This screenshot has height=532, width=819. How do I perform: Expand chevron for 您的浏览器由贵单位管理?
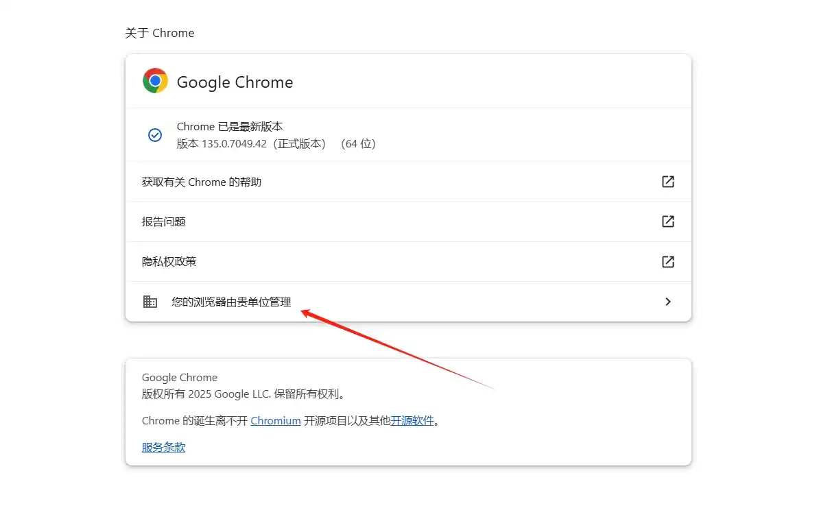[x=667, y=302]
